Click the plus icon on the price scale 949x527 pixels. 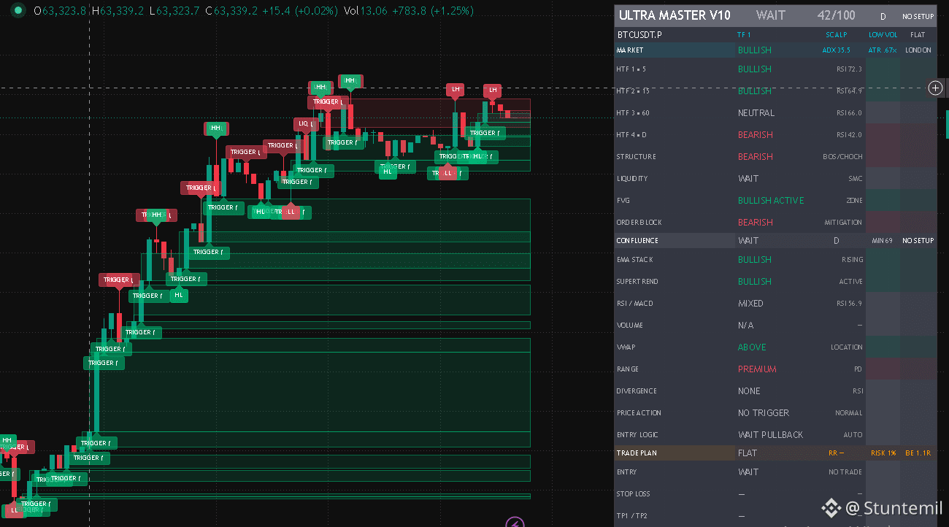pyautogui.click(x=935, y=88)
